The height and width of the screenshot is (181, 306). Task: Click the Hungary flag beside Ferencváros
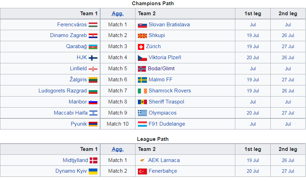[93, 25]
